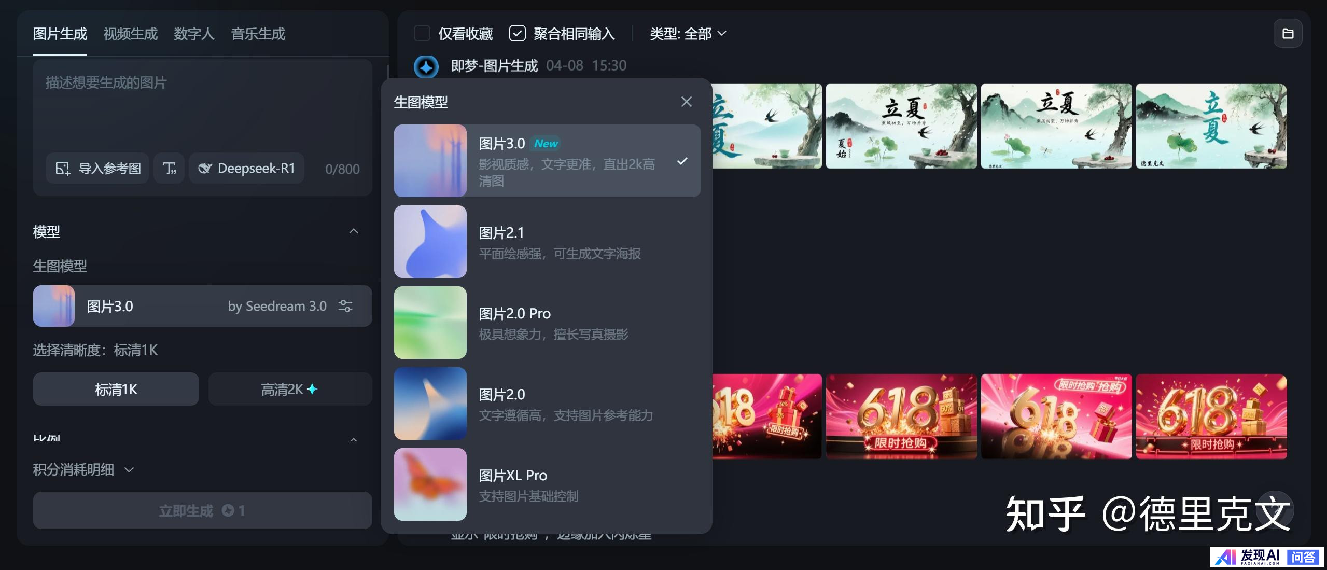This screenshot has height=570, width=1327.
Task: Click the New badge beside 图片3.0
Action: point(546,144)
